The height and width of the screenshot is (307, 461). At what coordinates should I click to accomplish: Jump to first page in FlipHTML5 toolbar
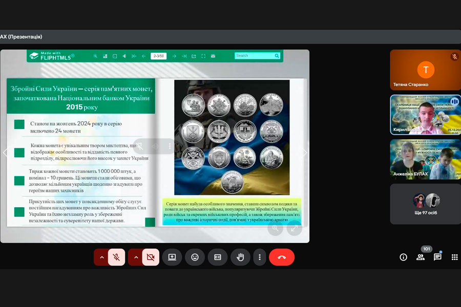pyautogui.click(x=134, y=56)
